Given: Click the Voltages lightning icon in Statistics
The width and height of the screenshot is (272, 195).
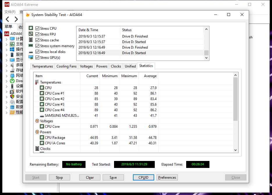Looking at the screenshot, I should coord(37,121).
